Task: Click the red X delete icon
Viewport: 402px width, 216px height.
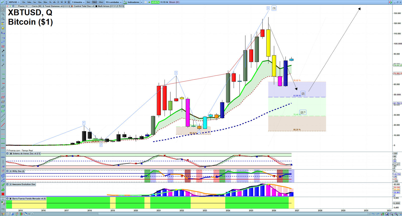Action: click(x=3, y=194)
